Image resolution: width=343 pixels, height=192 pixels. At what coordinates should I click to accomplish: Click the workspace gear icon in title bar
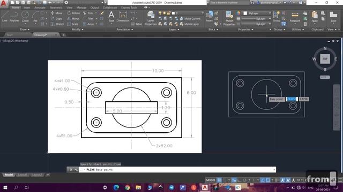coord(66,3)
